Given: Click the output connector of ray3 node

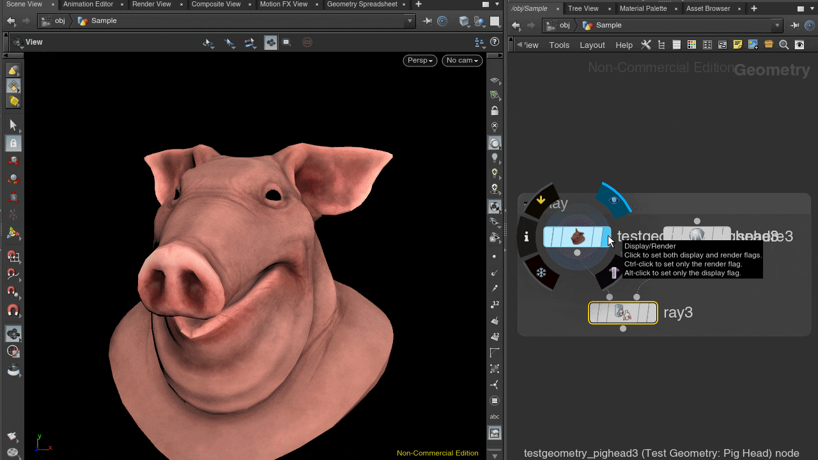Looking at the screenshot, I should (x=623, y=328).
